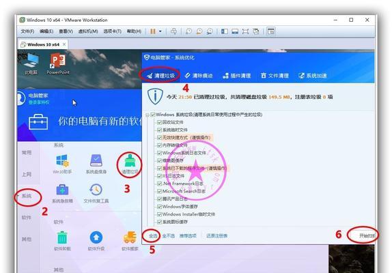
Task: Uncheck the 系统临时文件 checkbox
Action: (x=159, y=130)
